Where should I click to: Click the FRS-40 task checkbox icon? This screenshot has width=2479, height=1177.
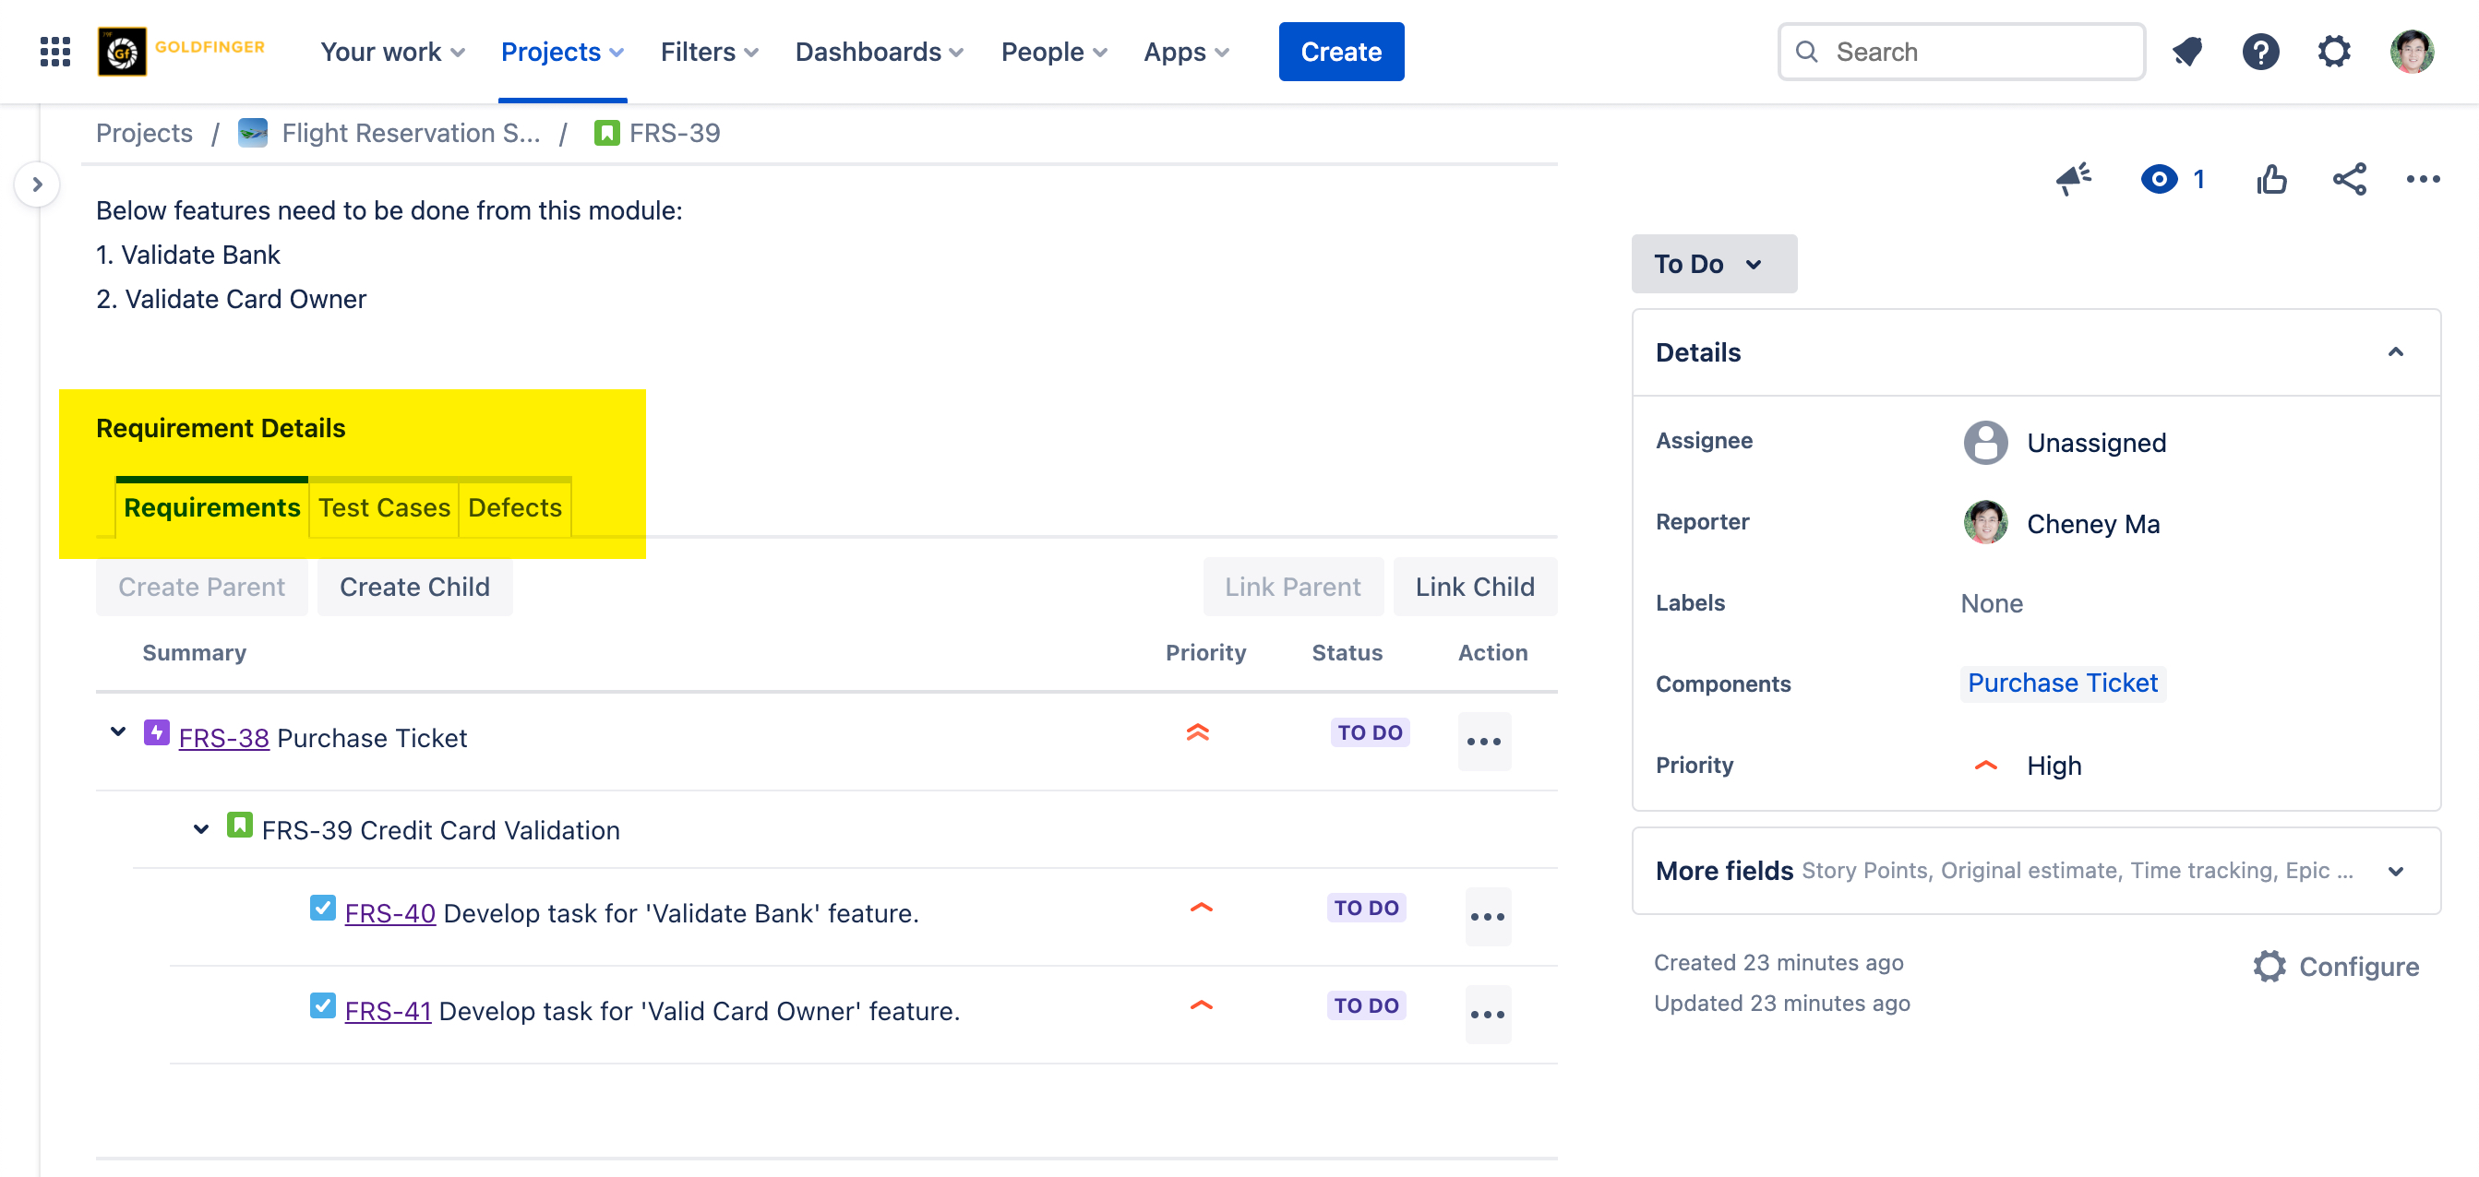click(x=322, y=908)
